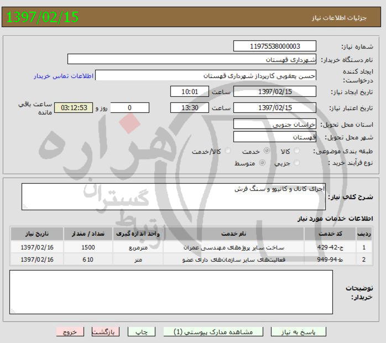Click the quantity 610 cell
Screen dimensions: 386x343
[x=88, y=259]
